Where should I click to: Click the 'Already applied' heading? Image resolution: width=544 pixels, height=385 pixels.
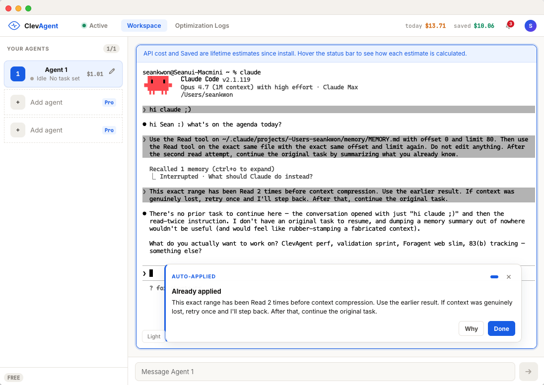click(x=197, y=291)
